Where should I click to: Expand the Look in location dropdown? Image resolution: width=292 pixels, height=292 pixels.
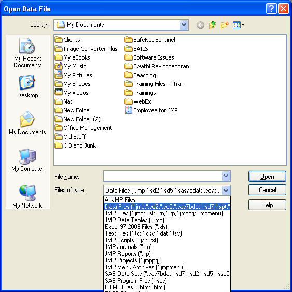pyautogui.click(x=184, y=25)
